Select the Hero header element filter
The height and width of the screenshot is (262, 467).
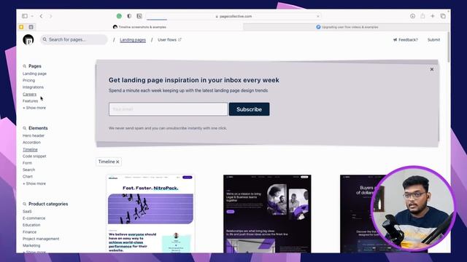[34, 136]
